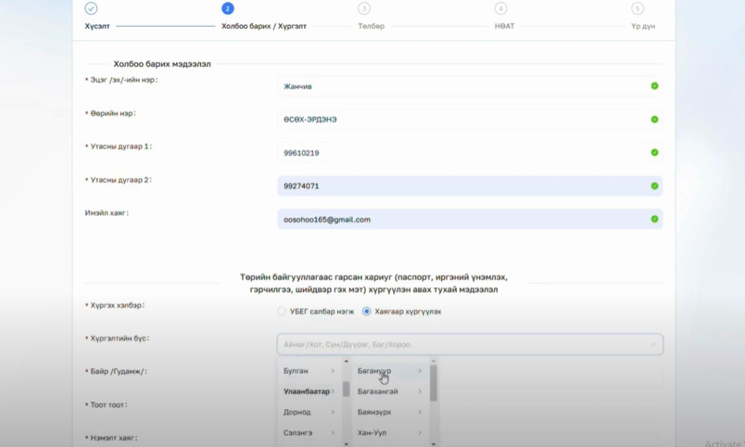The height and width of the screenshot is (447, 745).
Task: Select УБЕГ салбар нэгж radio option
Action: click(x=282, y=311)
